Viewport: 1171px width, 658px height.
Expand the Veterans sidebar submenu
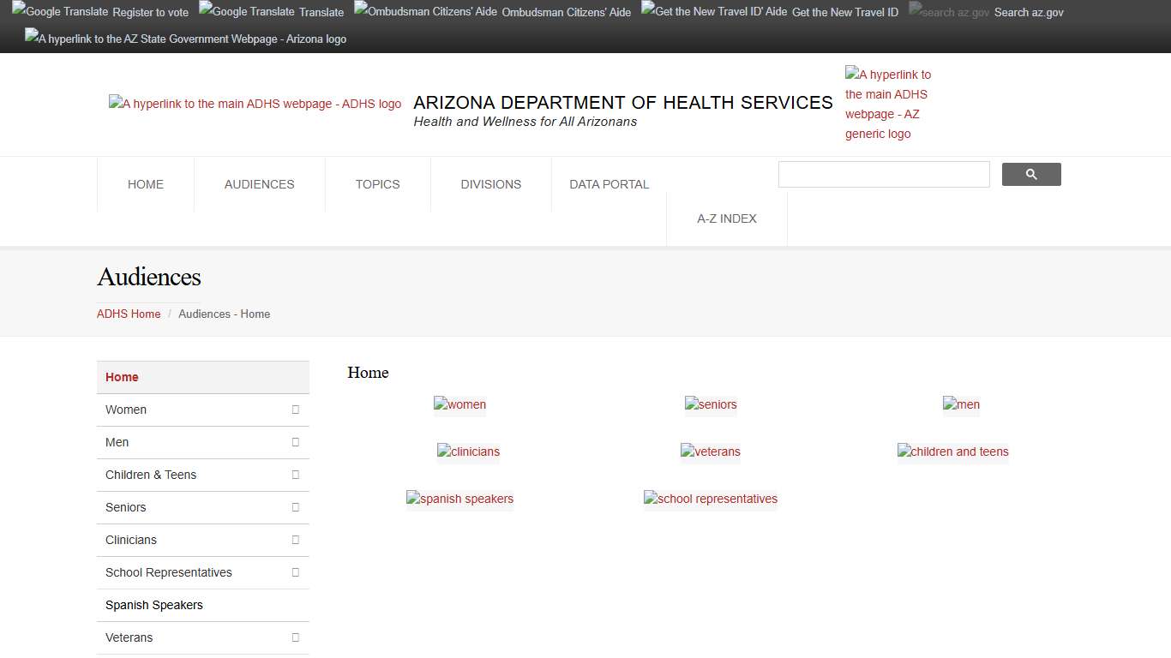click(x=295, y=637)
